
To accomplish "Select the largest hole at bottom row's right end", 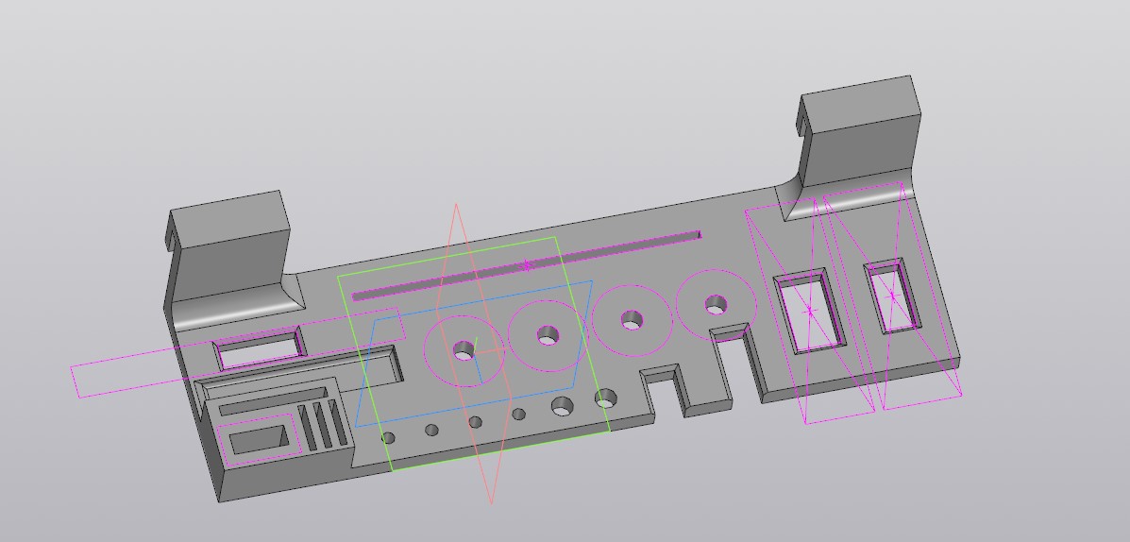I will [605, 398].
